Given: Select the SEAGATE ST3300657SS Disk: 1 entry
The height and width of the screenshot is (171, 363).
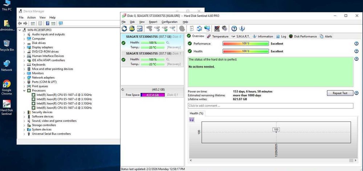Looking at the screenshot, I should 152,59.
